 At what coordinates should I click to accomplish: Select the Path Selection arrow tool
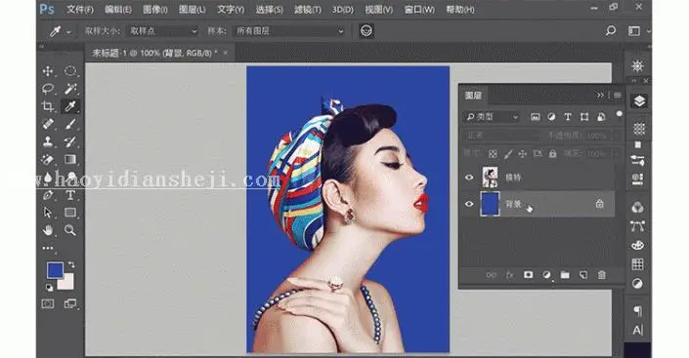pos(48,213)
